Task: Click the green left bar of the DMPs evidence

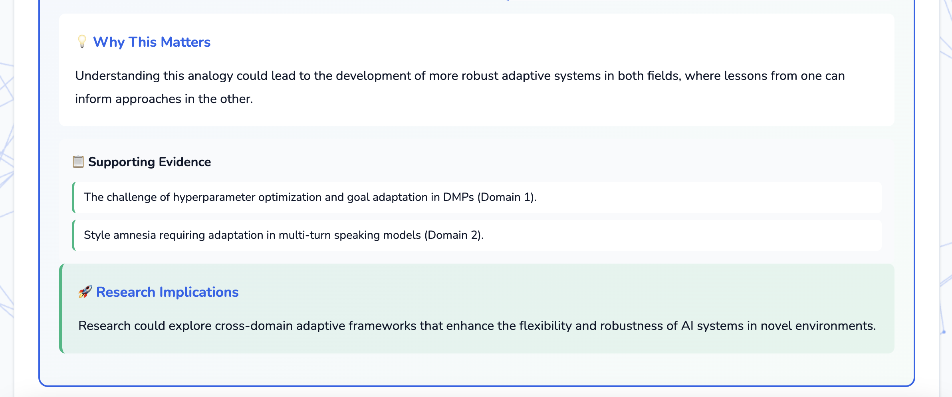Action: click(73, 197)
